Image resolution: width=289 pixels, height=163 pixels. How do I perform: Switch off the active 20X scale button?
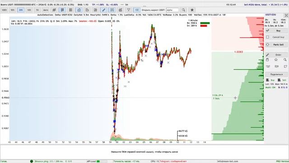[x=21, y=10]
